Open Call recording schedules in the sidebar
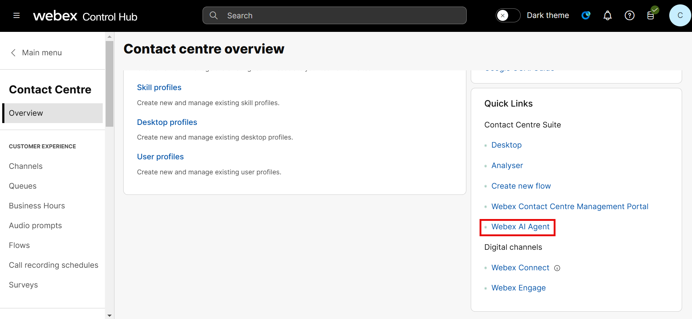Screen dimensions: 692x319 pyautogui.click(x=54, y=265)
